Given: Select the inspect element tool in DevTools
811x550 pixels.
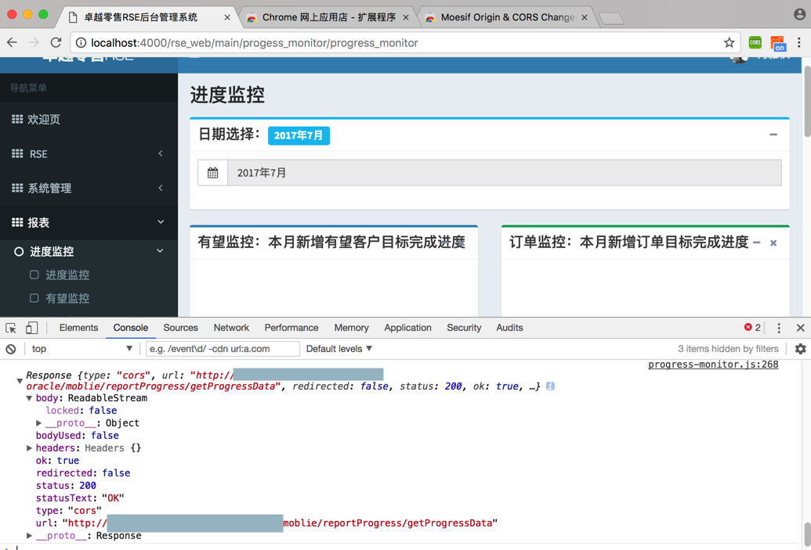Looking at the screenshot, I should [x=11, y=328].
